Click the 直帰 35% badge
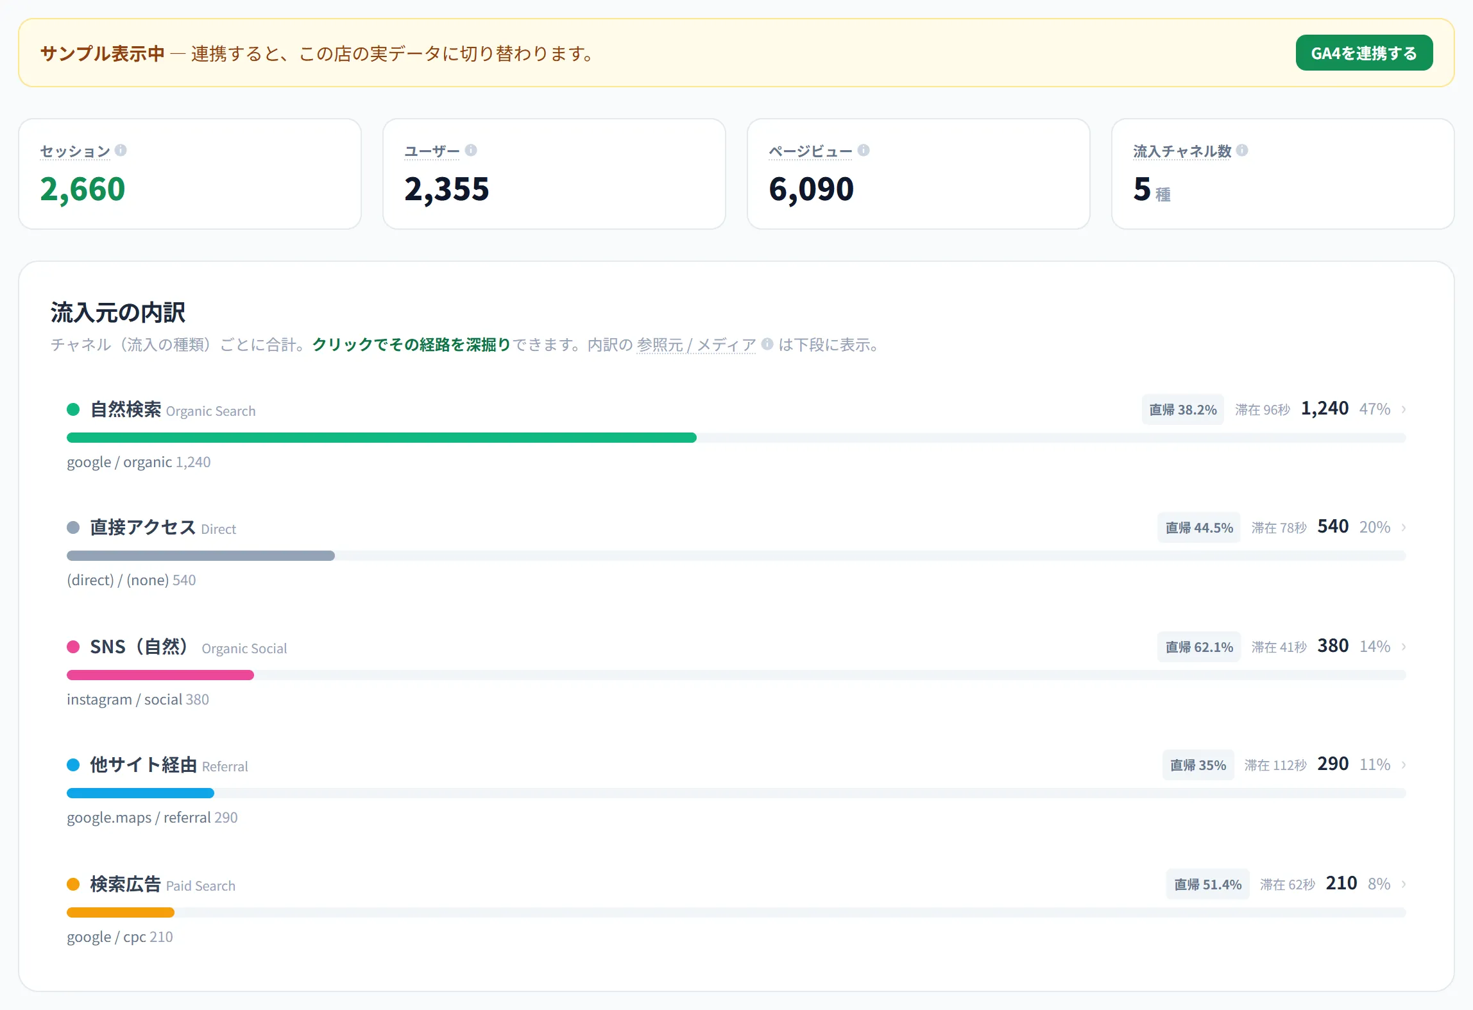Screen dimensions: 1473x1010 pyautogui.click(x=1198, y=765)
